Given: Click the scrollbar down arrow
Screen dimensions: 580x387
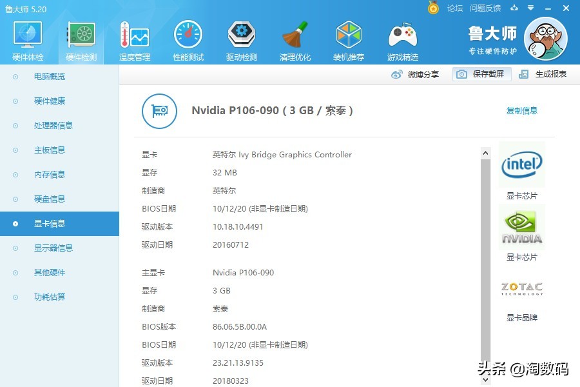Looking at the screenshot, I should pyautogui.click(x=487, y=381).
